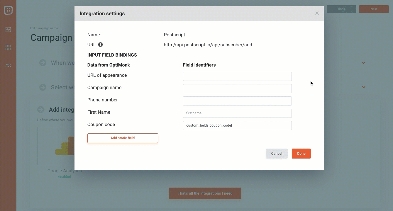Click the URL of appearance label
393x211 pixels.
coord(107,75)
